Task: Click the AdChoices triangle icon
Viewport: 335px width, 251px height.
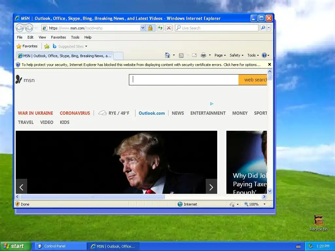Action: tap(212, 104)
